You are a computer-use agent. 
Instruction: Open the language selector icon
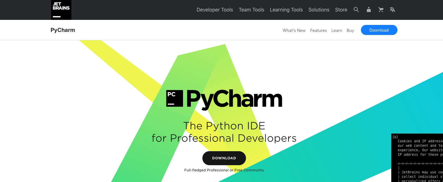click(392, 10)
